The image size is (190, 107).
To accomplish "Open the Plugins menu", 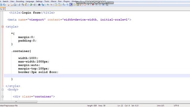I will 66,1.
